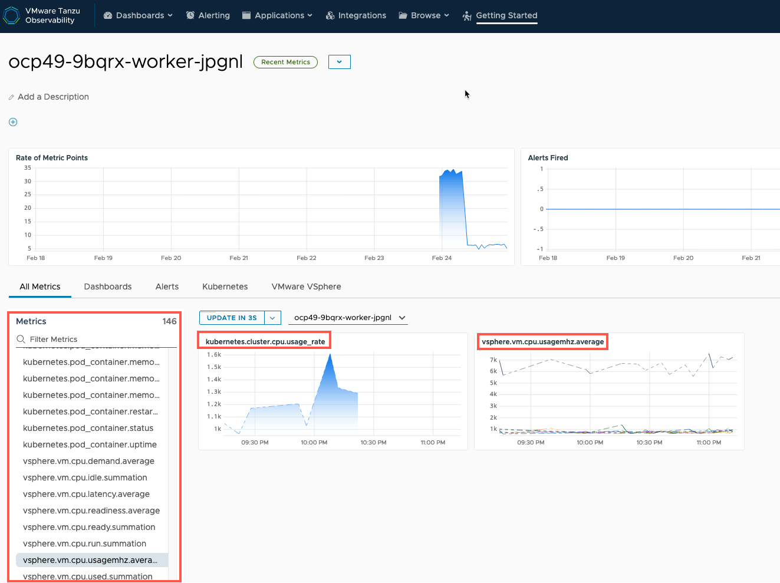Viewport: 780px width, 583px height.
Task: Click the Alerting alarm clock icon
Action: tap(190, 15)
